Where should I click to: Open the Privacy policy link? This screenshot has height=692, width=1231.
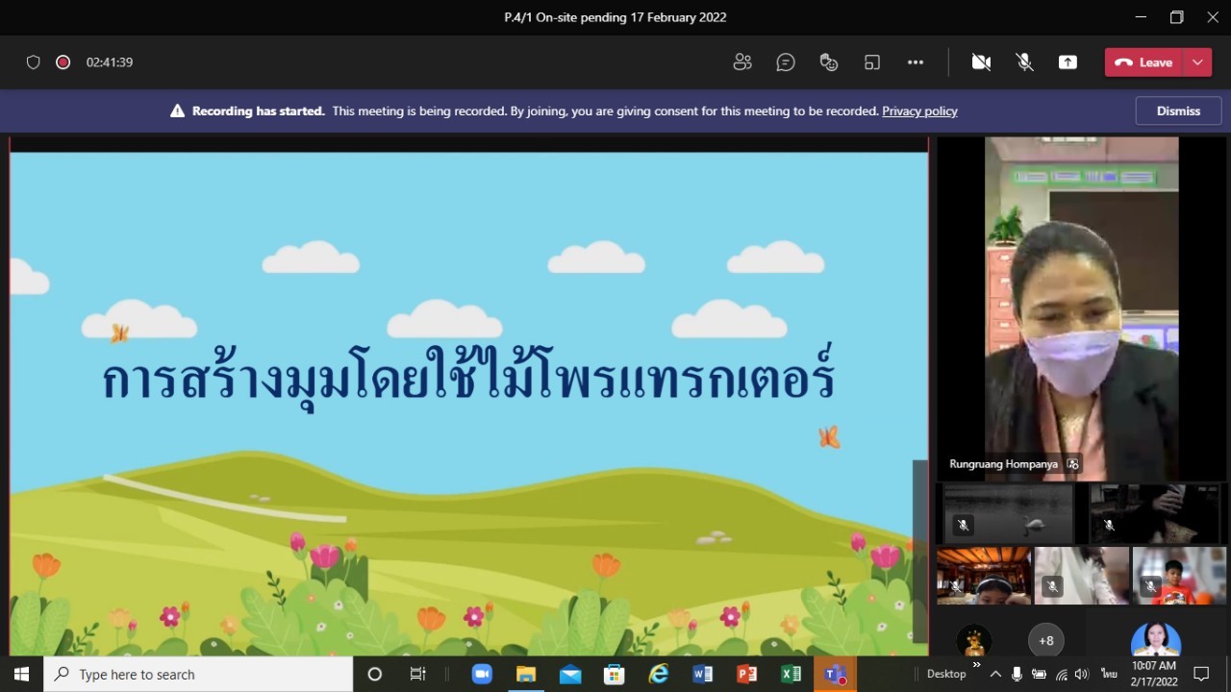(x=919, y=111)
